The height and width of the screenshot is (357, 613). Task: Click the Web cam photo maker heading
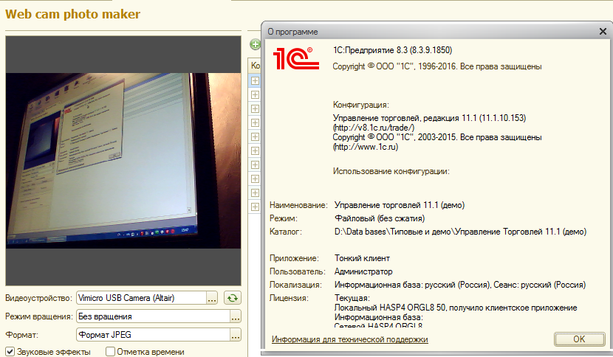[x=72, y=14]
